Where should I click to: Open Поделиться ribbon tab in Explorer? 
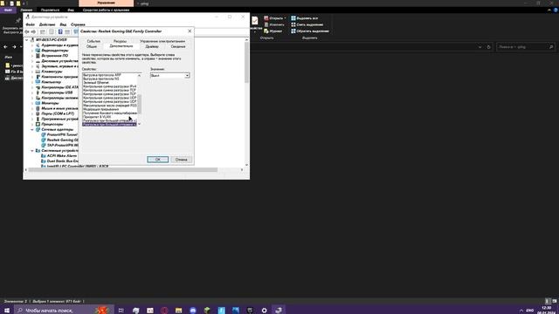(x=50, y=10)
